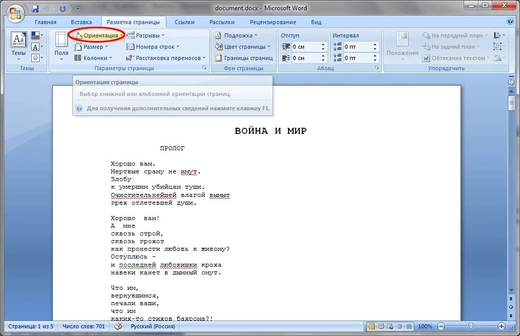Image resolution: width=520 pixels, height=336 pixels.
Task: Select the Разметка страницы tab
Action: (133, 22)
